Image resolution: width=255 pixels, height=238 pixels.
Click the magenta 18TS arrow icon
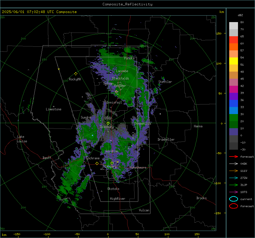233,192
